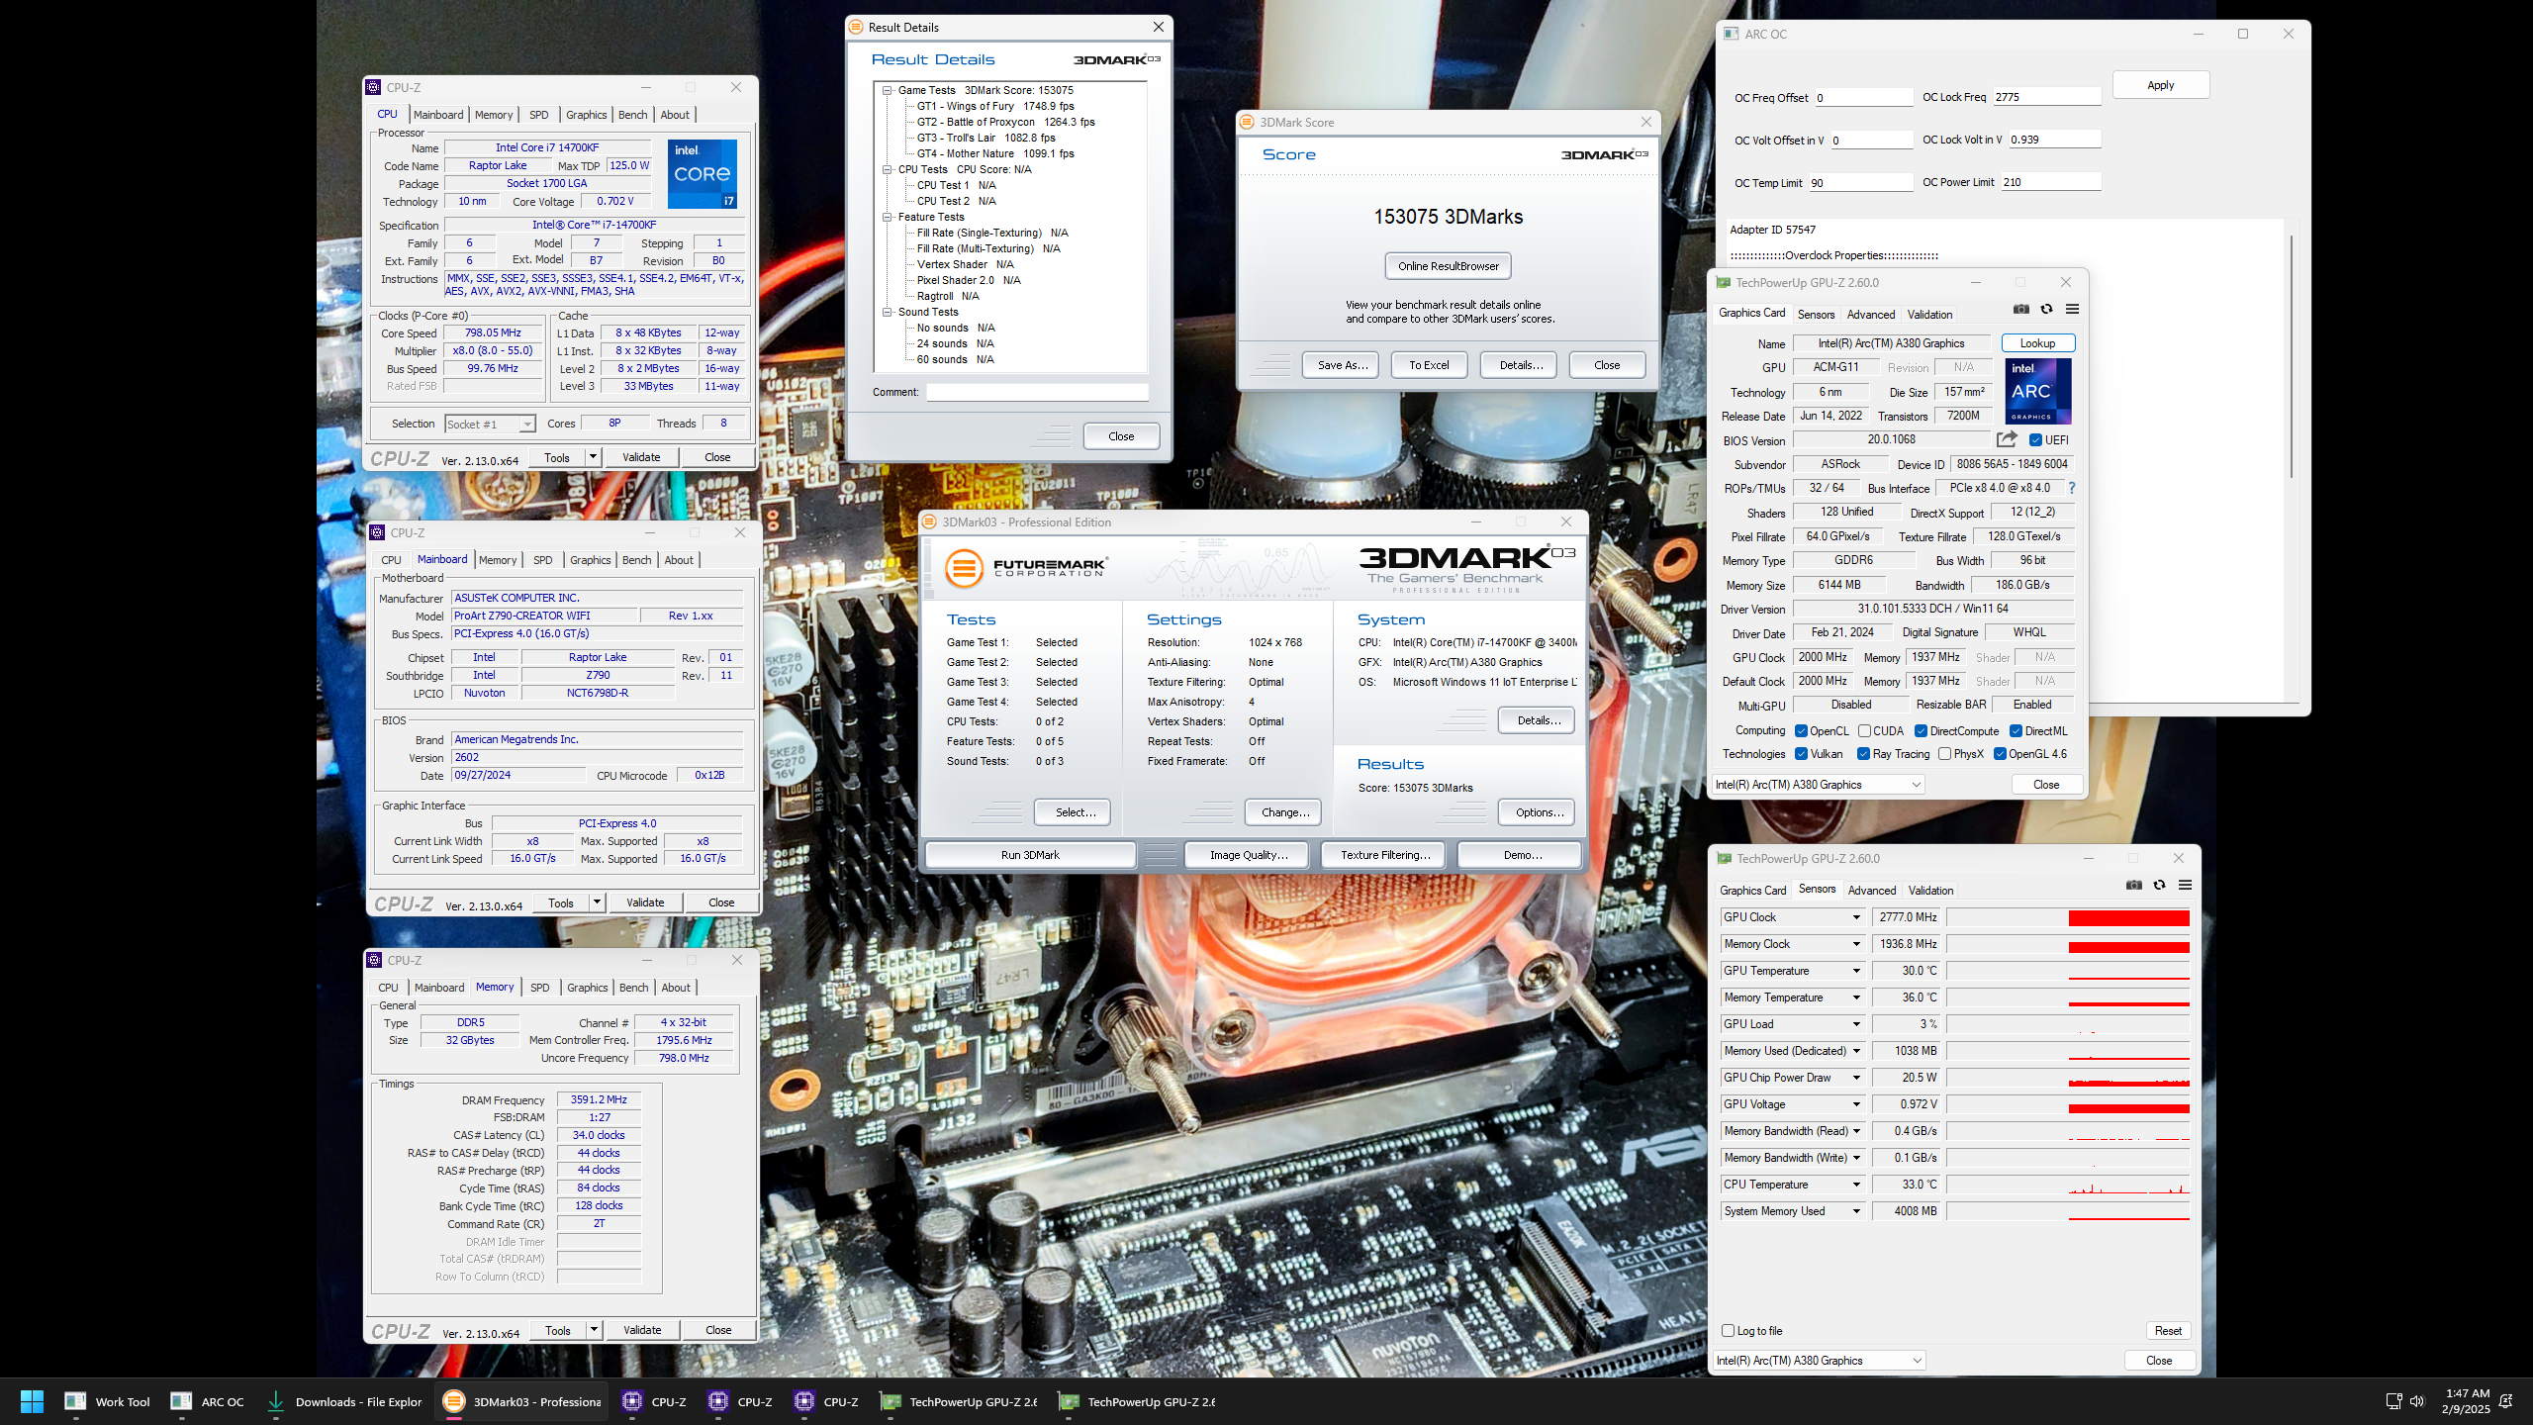Click the refresh icon in GPU-Z Sensors window
Screen dimensions: 2533x1425
click(x=2159, y=886)
